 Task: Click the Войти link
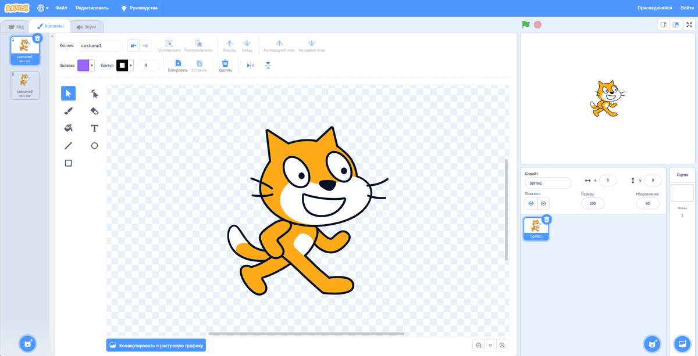(687, 8)
